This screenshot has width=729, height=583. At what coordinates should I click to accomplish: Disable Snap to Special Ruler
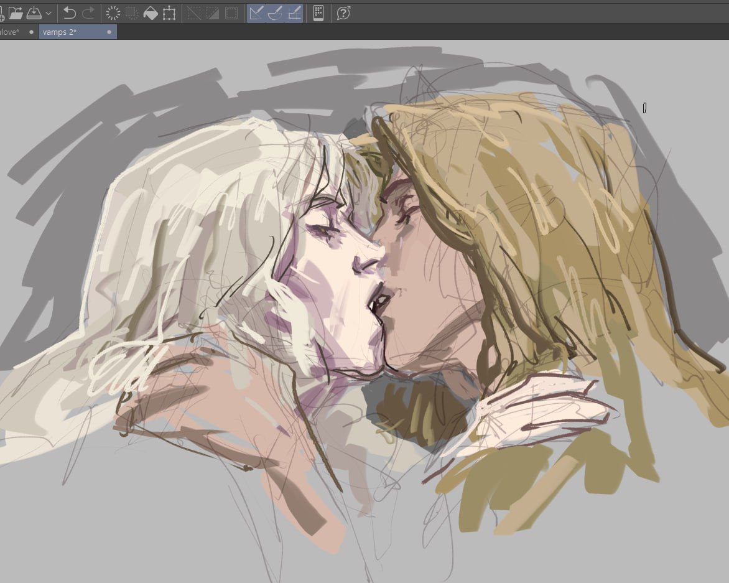tap(275, 12)
